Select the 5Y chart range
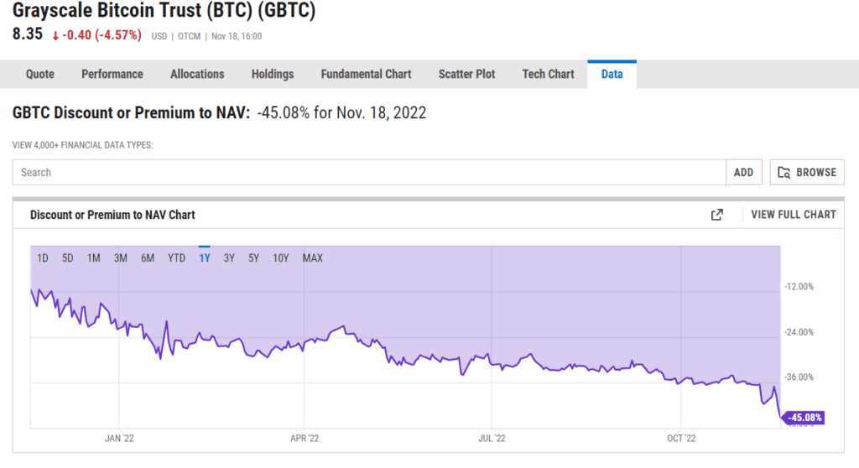Image resolution: width=859 pixels, height=468 pixels. point(253,258)
